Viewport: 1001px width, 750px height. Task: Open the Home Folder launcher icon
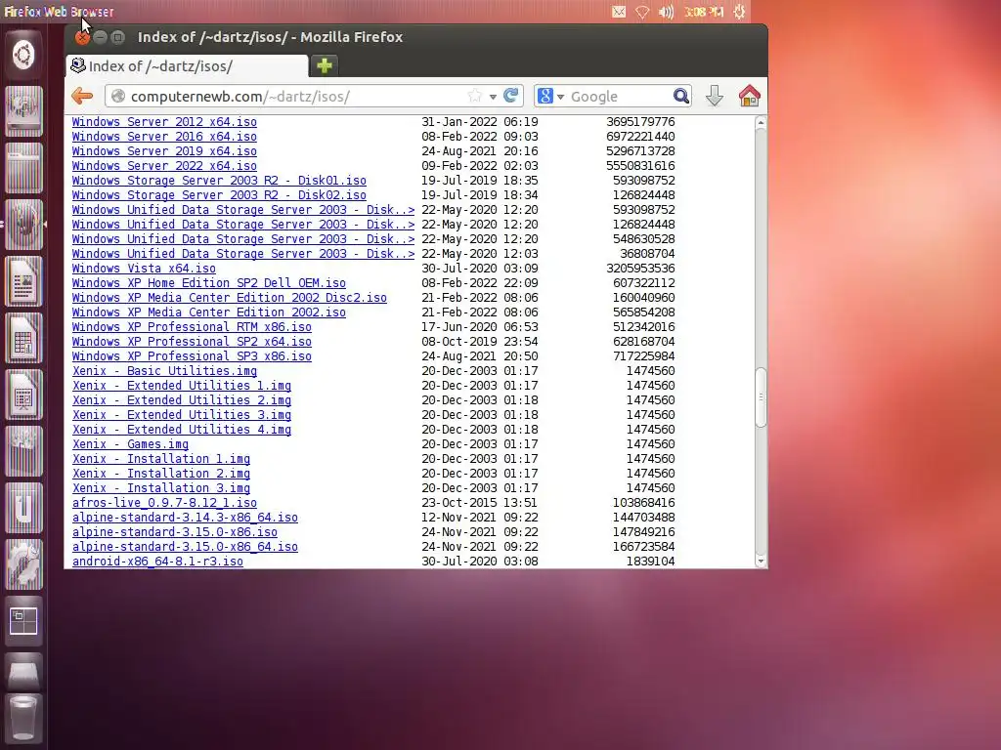coord(23,168)
